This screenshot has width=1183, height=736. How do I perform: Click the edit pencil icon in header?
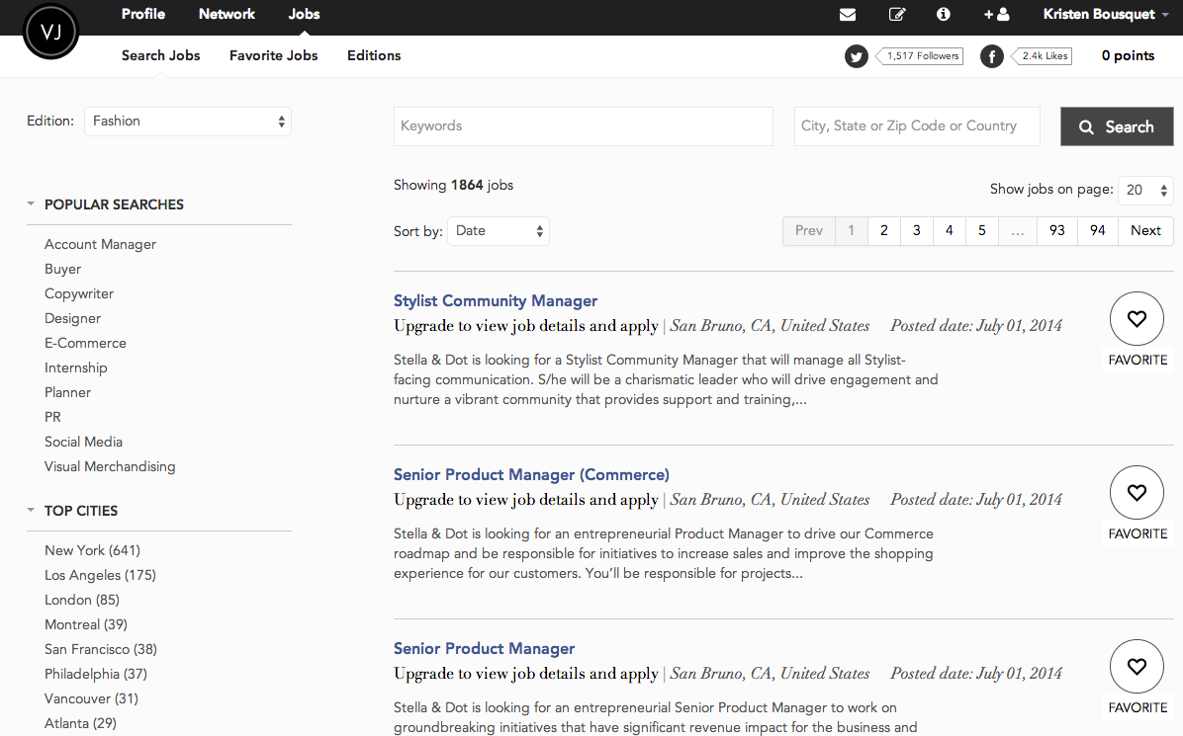[897, 15]
